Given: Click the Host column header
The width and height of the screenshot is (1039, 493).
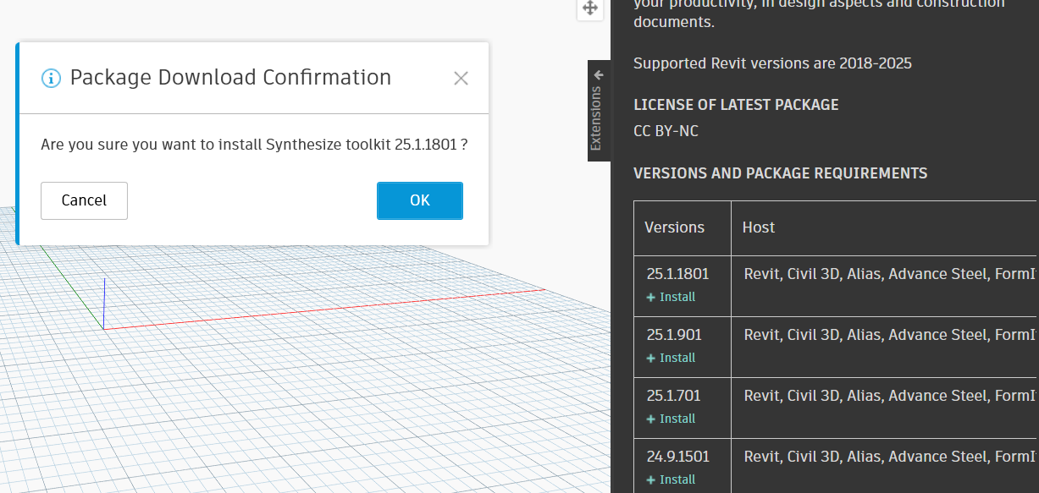Looking at the screenshot, I should click(885, 228).
